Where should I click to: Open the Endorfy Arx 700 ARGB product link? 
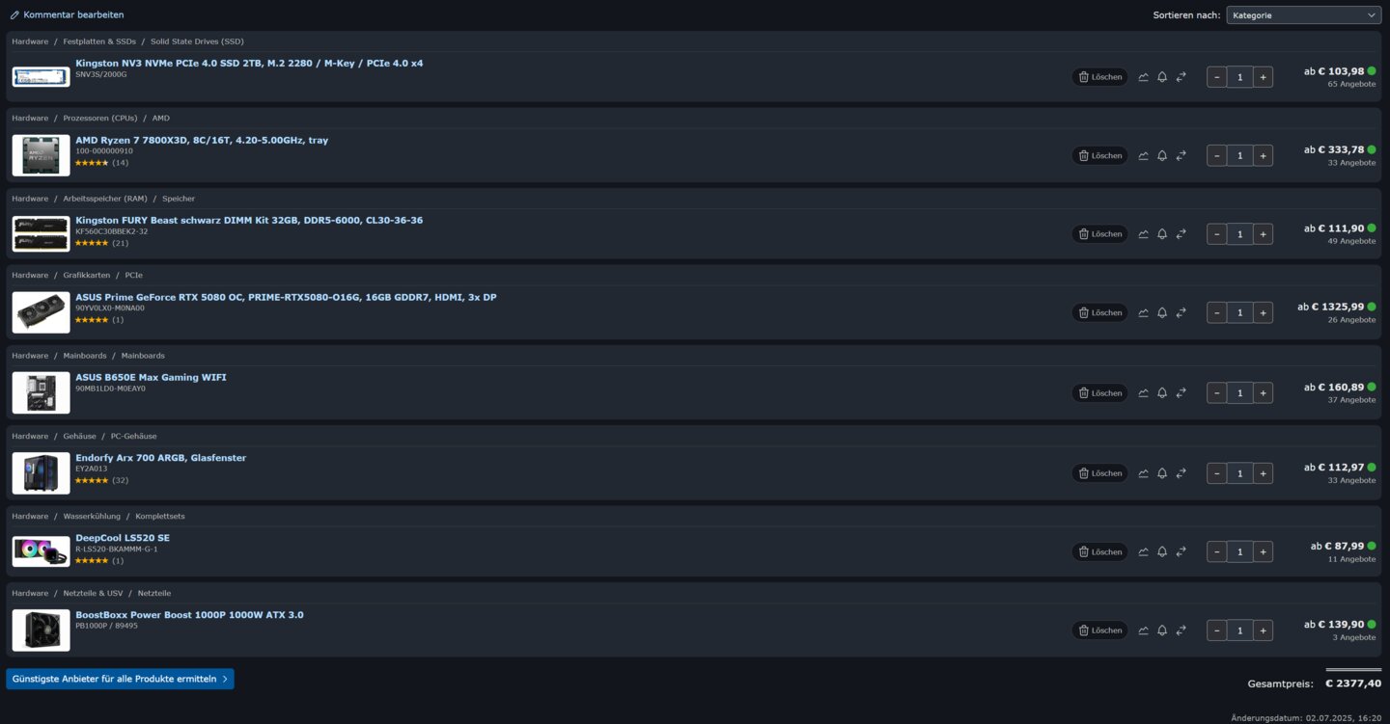[x=160, y=458]
